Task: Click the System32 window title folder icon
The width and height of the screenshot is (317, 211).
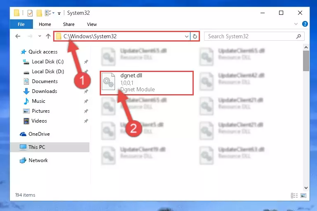Action: click(17, 13)
